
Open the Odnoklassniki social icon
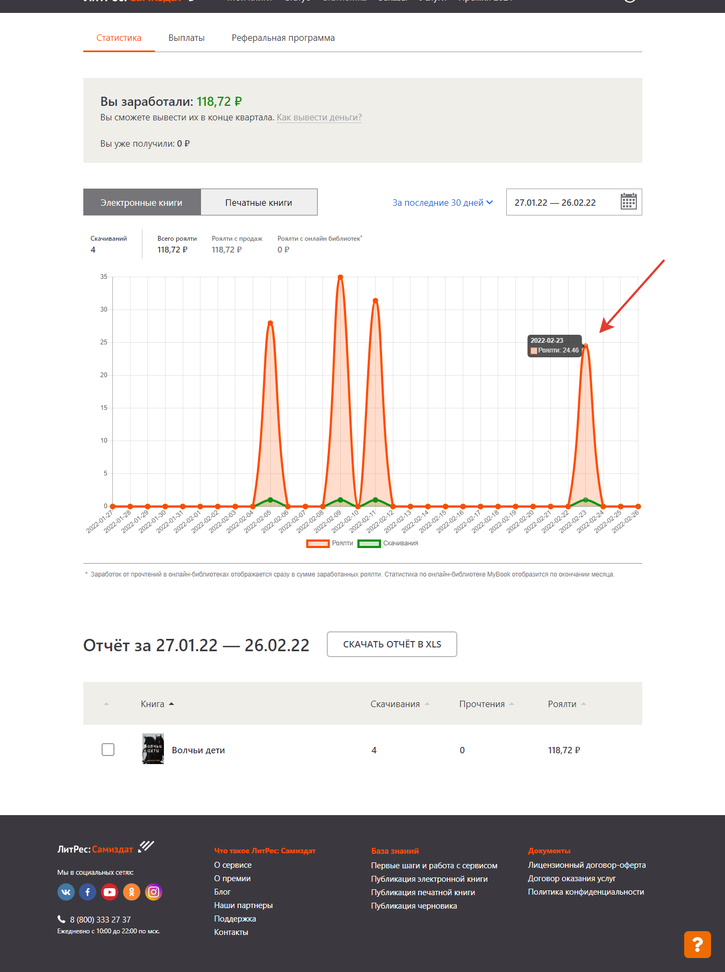click(132, 892)
